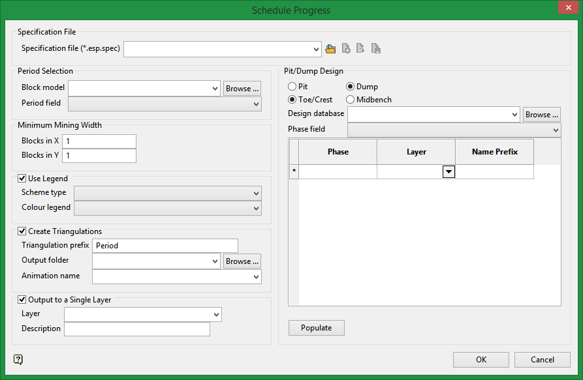Click the document icon with plus sign
The image size is (583, 380).
coord(346,49)
